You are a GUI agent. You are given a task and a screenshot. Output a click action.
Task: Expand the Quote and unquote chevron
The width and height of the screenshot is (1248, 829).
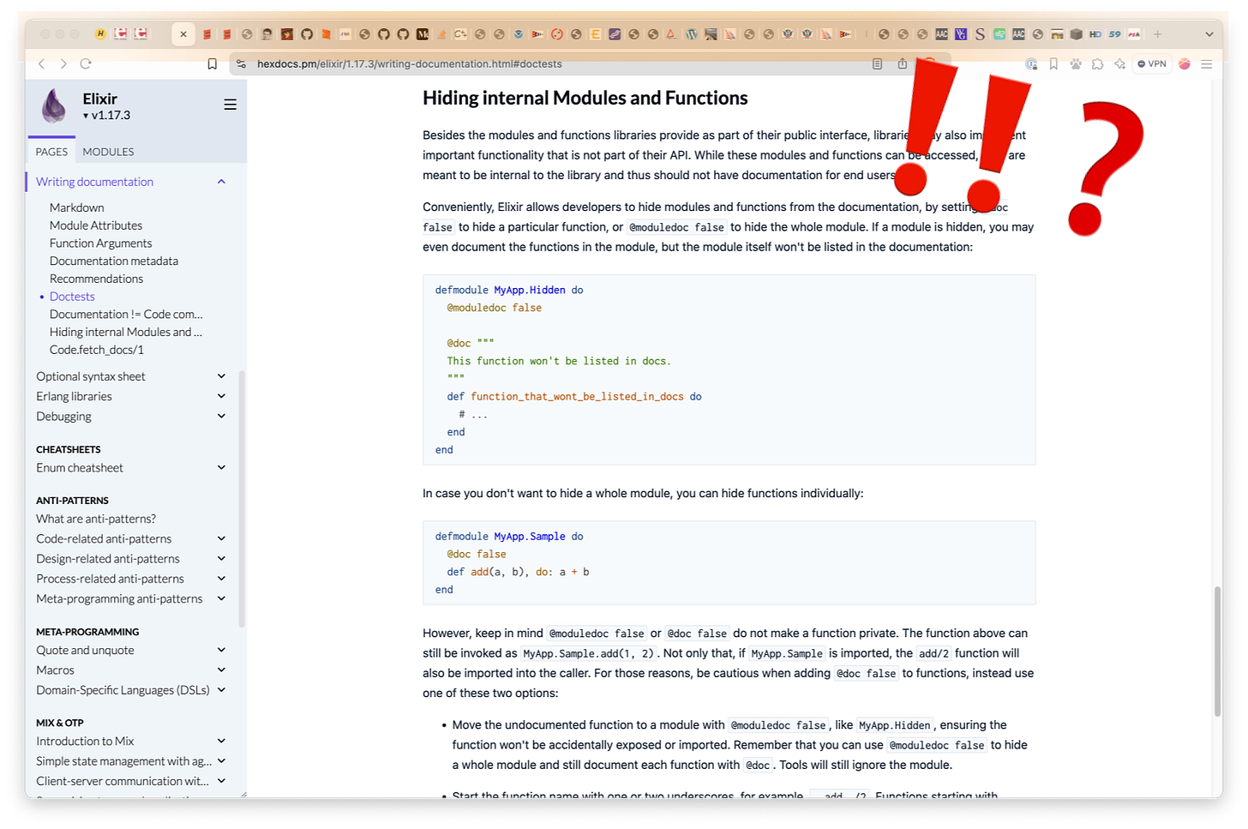pyautogui.click(x=221, y=650)
